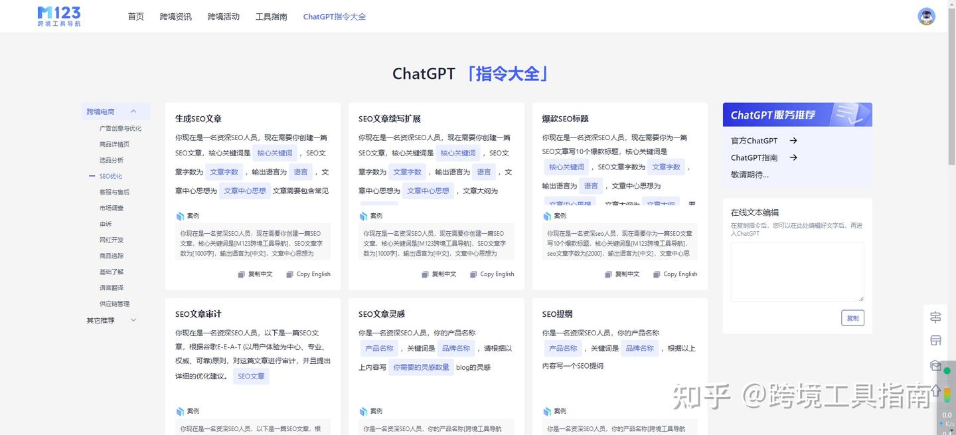This screenshot has width=956, height=435.
Task: Click the user avatar in the top-right corner
Action: 925,16
